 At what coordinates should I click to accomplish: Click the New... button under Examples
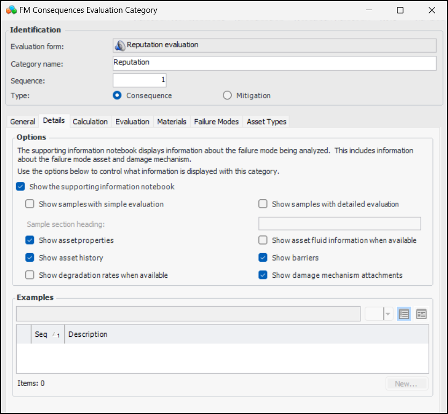(406, 383)
